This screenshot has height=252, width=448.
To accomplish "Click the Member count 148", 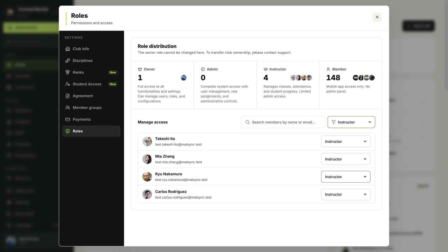I will [x=333, y=78].
